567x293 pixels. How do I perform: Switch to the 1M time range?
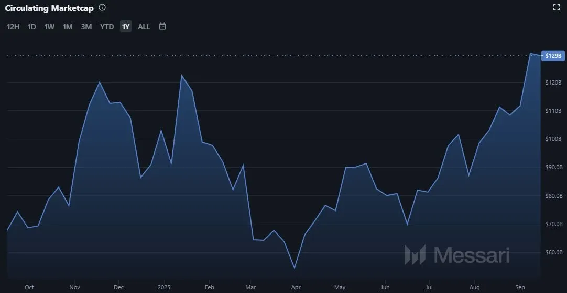pos(68,27)
